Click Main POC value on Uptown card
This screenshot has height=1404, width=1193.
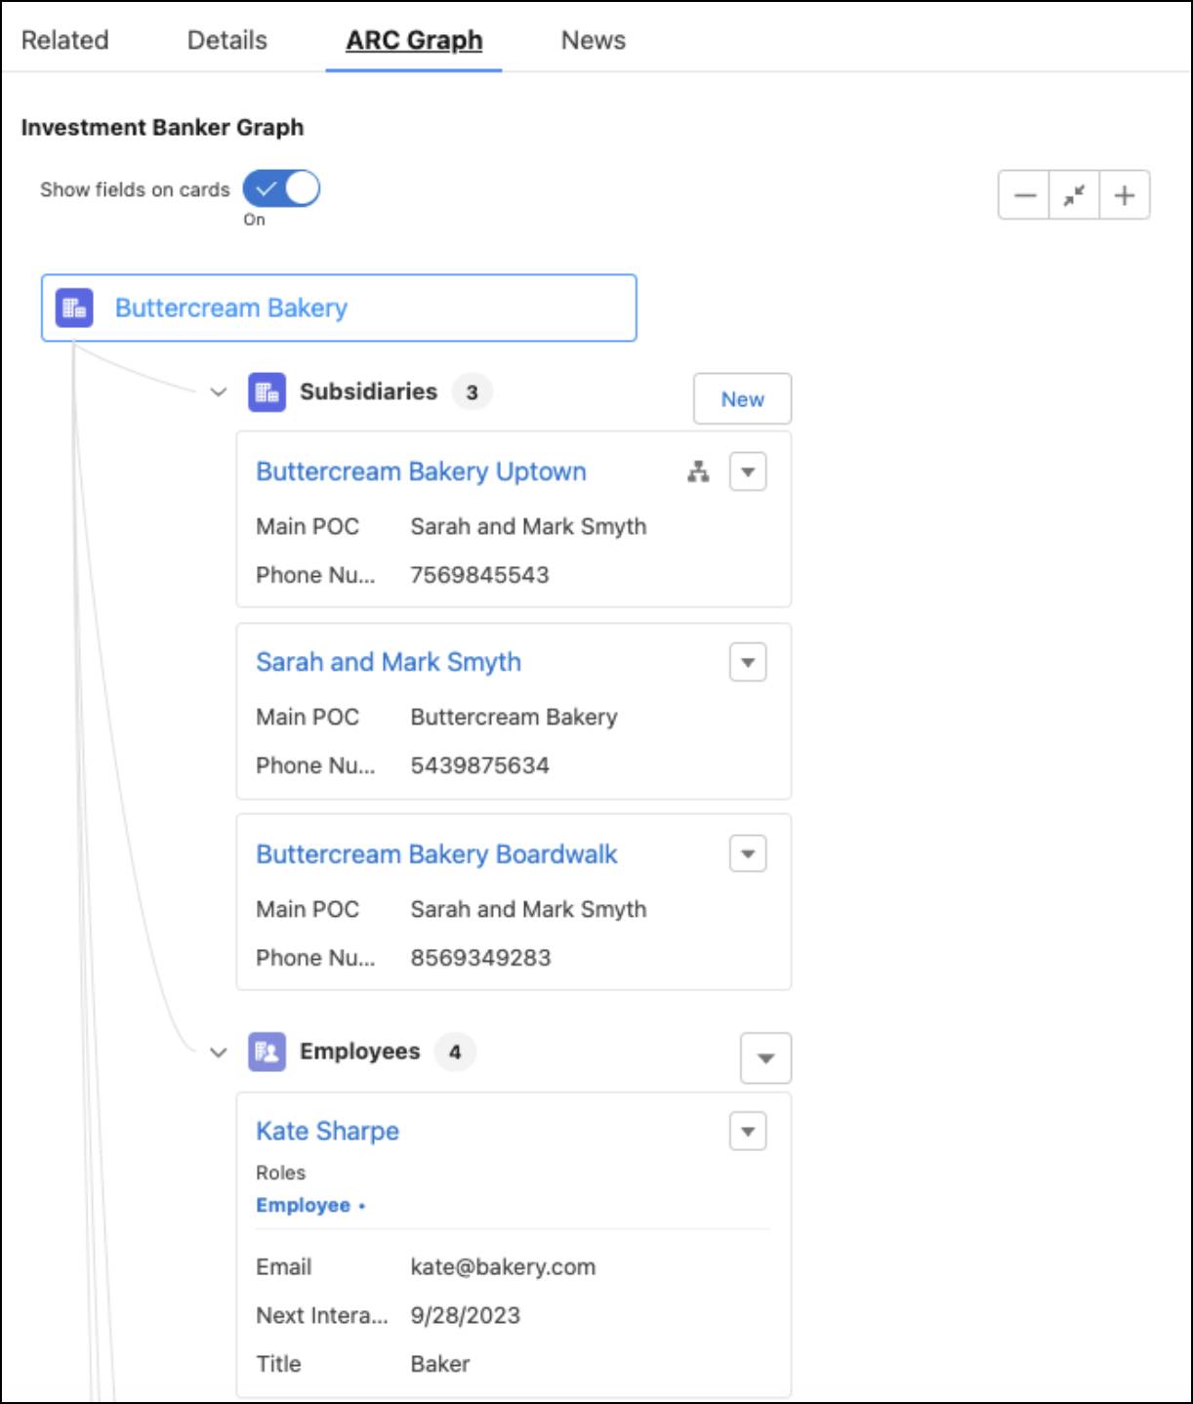528,526
